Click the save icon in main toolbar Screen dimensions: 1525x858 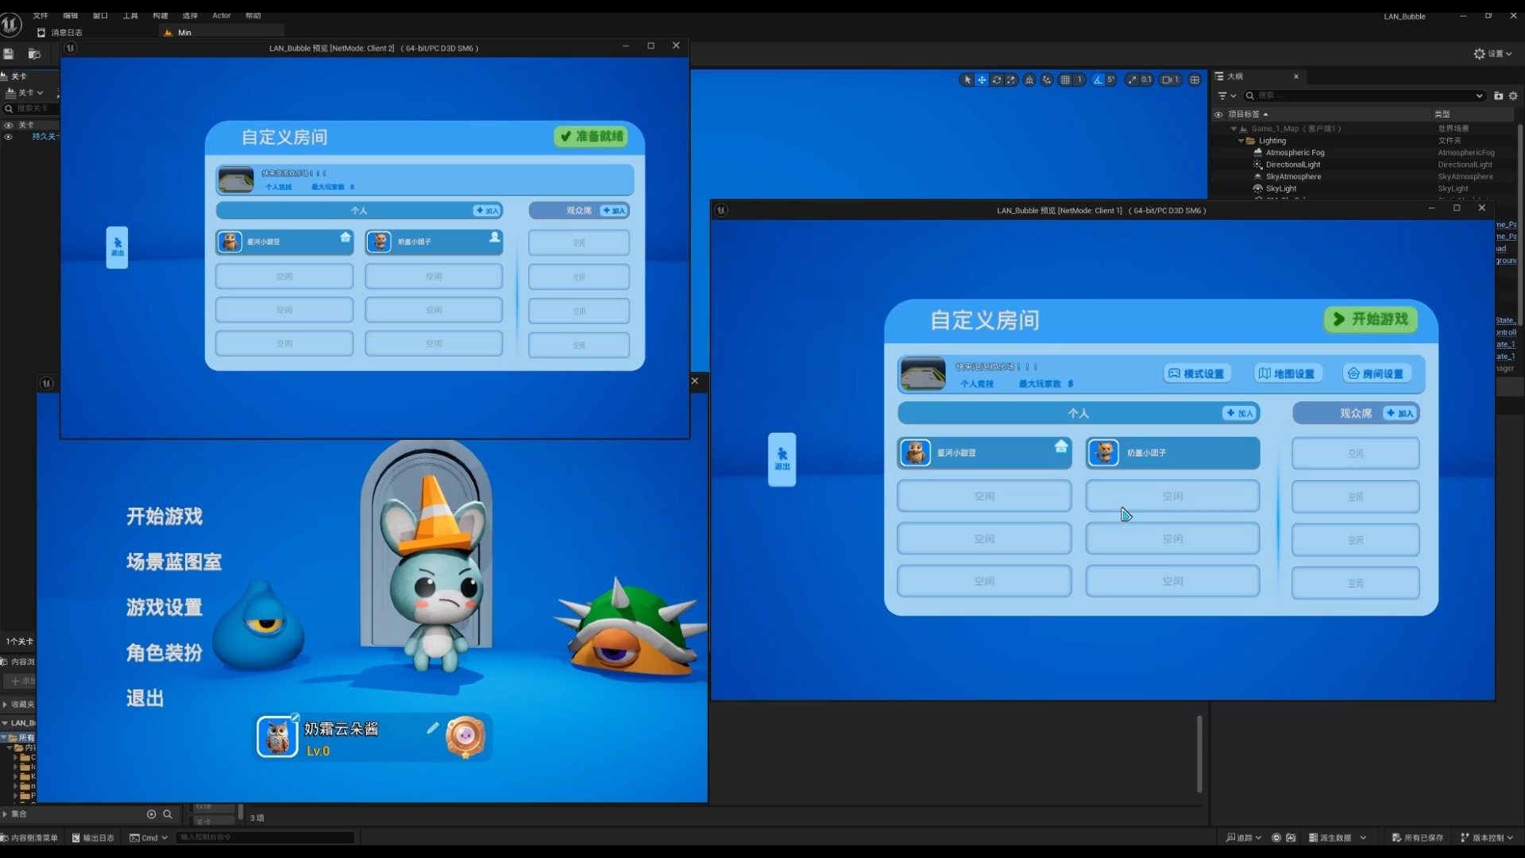tap(9, 54)
